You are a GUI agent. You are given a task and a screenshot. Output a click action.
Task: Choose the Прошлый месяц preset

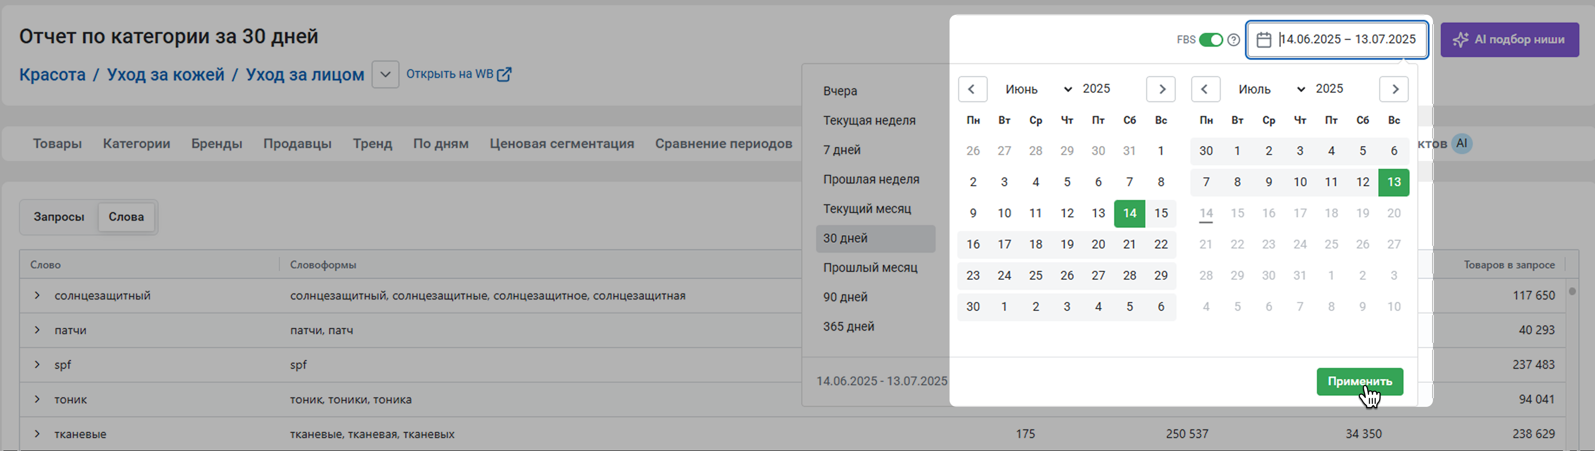pos(875,268)
